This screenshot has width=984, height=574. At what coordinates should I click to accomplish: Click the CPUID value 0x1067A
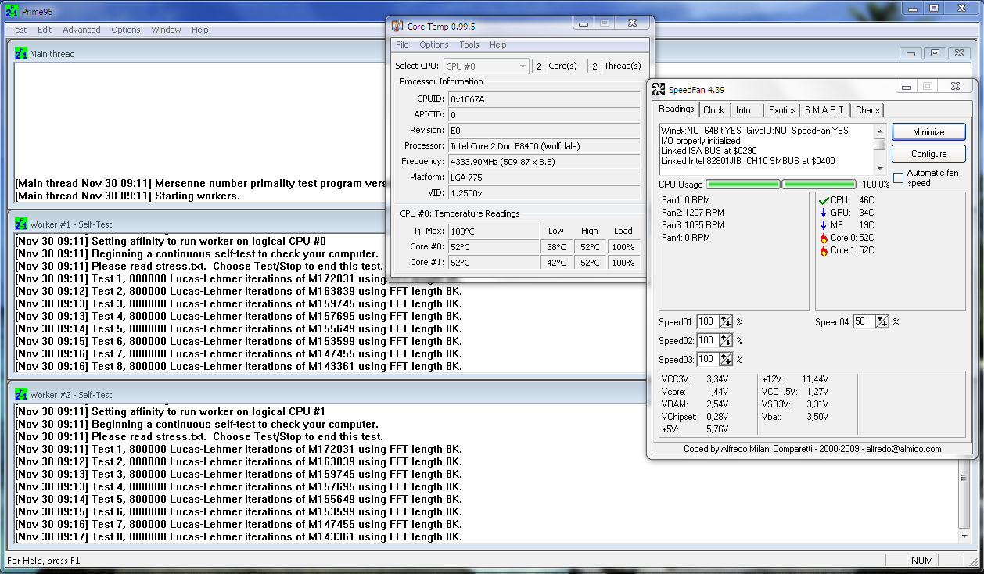[x=544, y=99]
